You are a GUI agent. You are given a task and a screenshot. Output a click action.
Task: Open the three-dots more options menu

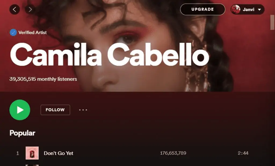point(83,110)
